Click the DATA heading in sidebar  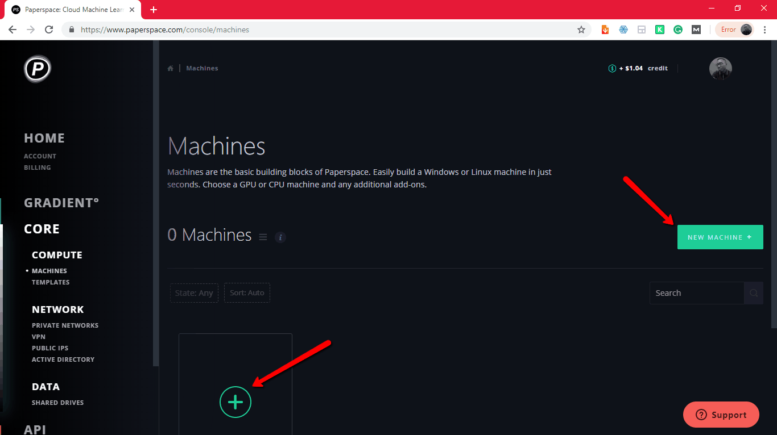(46, 387)
